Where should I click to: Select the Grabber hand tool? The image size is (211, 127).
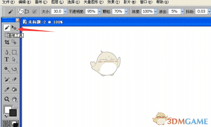(14, 99)
